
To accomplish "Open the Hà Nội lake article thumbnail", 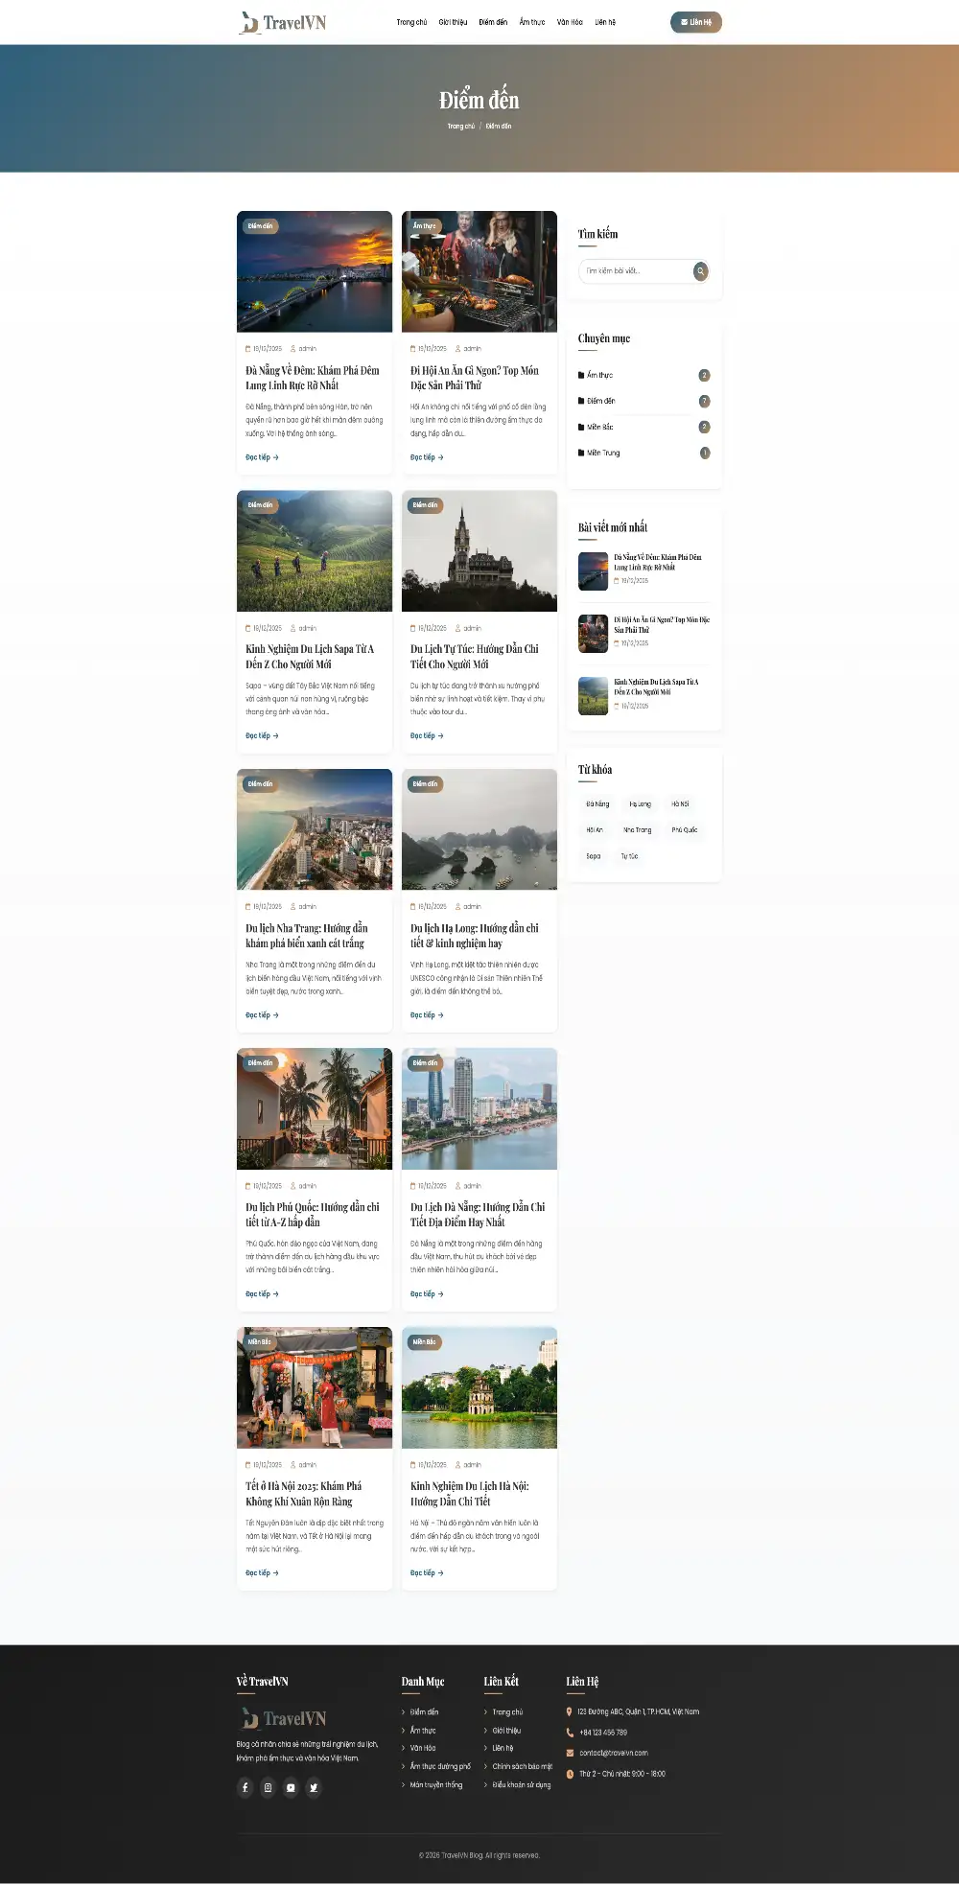I will [479, 1387].
